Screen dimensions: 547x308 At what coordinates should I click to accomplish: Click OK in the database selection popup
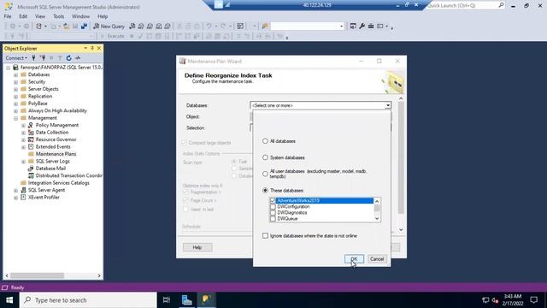pyautogui.click(x=354, y=258)
